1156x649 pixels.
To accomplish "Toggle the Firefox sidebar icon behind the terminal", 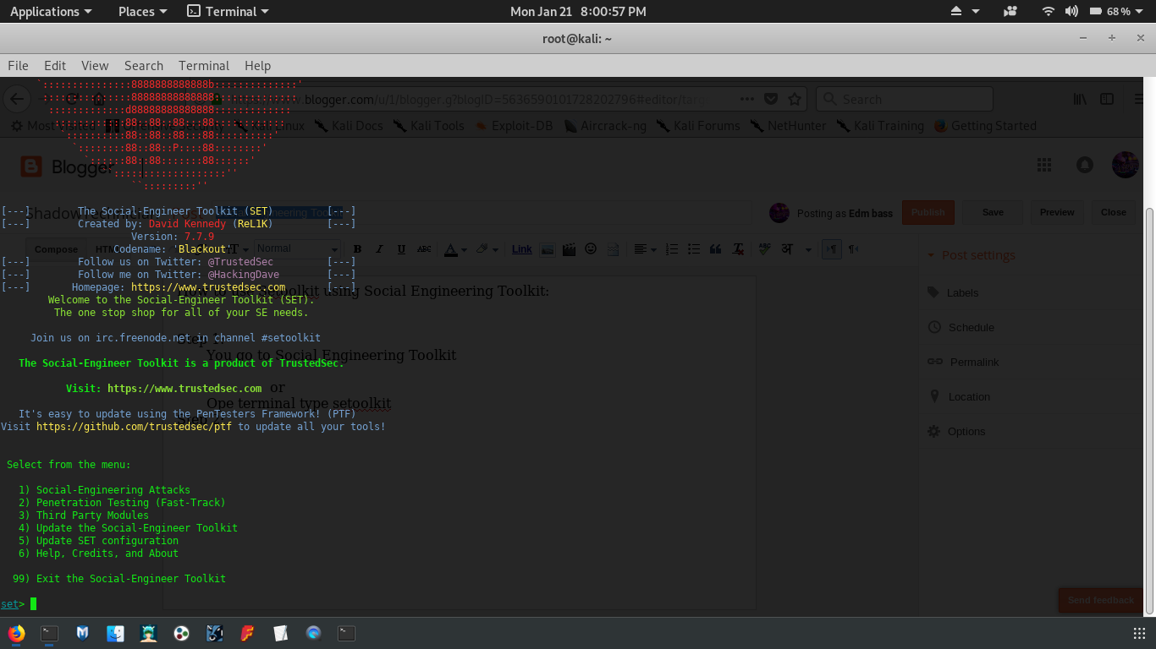I will [1107, 99].
